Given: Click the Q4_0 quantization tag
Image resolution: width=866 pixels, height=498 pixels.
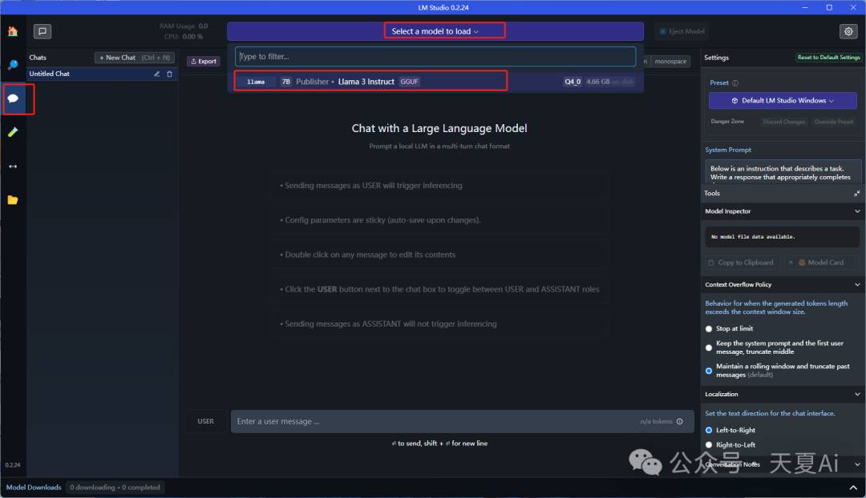Looking at the screenshot, I should (x=573, y=82).
